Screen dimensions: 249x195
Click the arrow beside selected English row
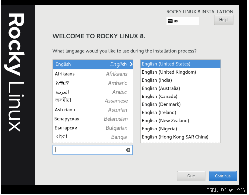click(132, 64)
